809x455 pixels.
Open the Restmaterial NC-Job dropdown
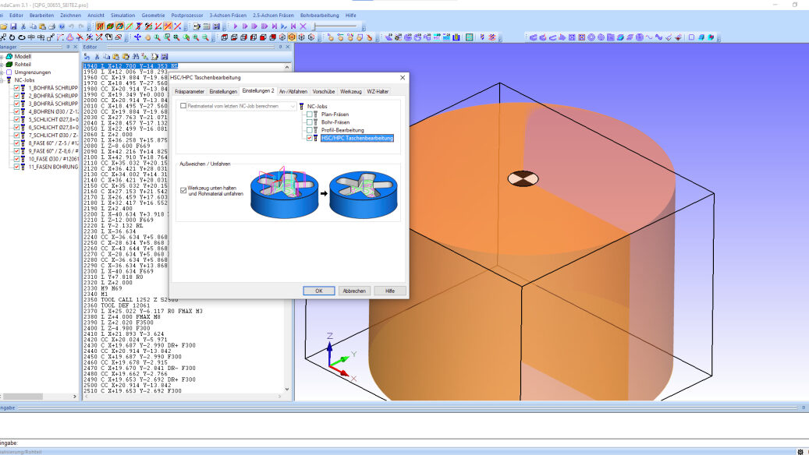coord(293,105)
